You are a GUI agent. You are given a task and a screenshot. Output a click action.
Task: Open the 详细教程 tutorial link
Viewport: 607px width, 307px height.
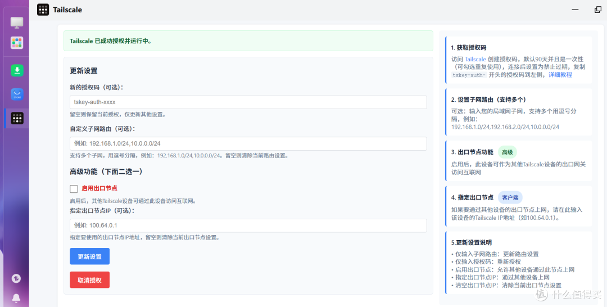coord(560,75)
